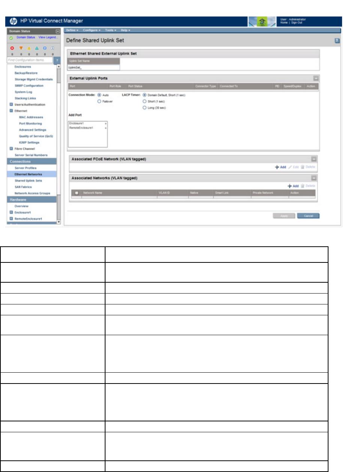Select Domain Default LACP timer option
The width and height of the screenshot is (345, 472).
tap(145, 95)
